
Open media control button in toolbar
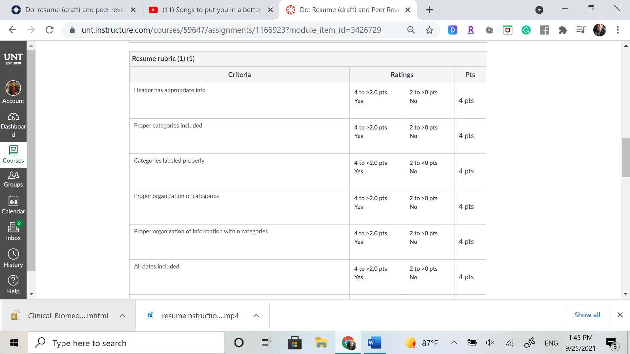click(x=581, y=30)
